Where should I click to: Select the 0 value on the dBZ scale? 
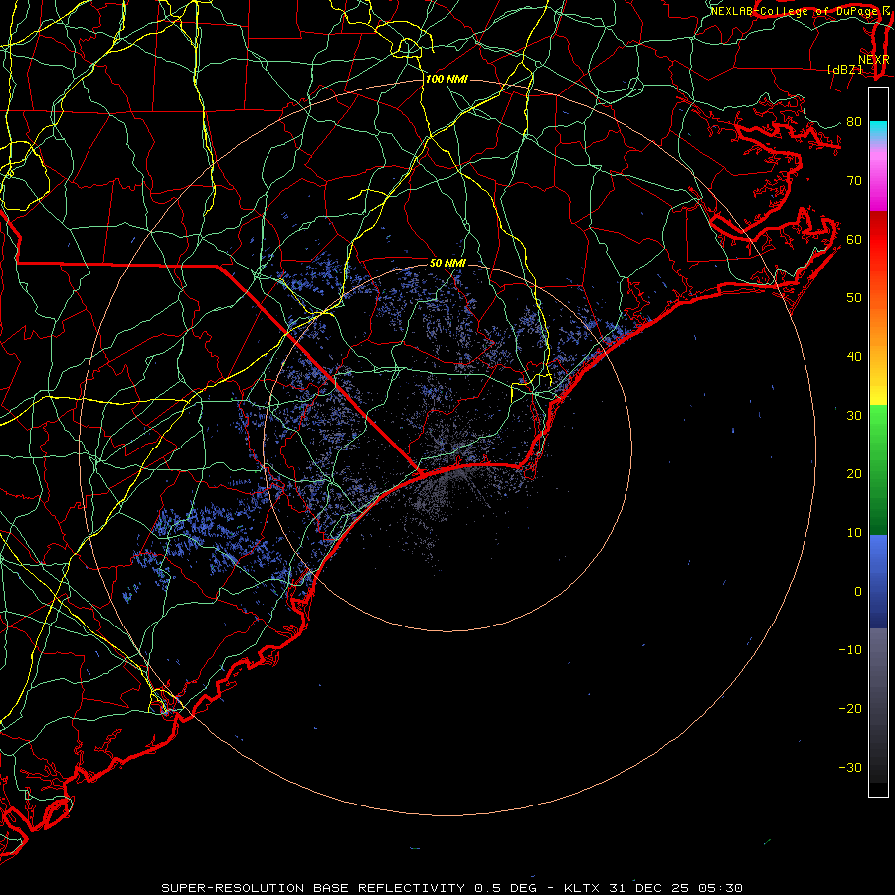858,592
